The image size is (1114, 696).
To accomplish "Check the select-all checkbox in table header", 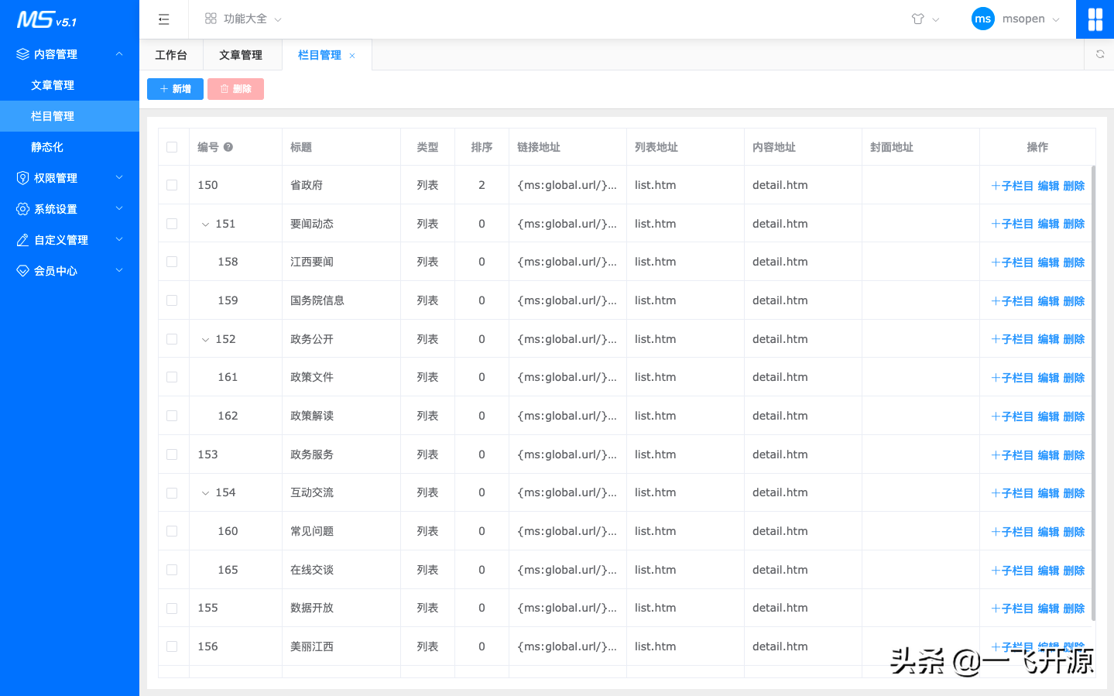I will [172, 146].
